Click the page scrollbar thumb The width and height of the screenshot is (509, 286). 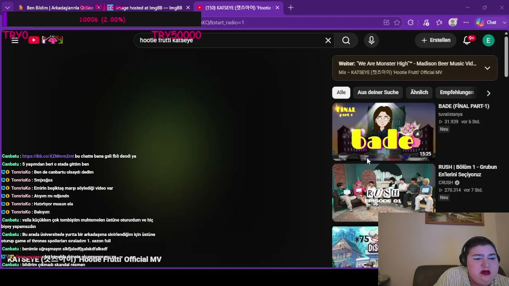point(506,57)
